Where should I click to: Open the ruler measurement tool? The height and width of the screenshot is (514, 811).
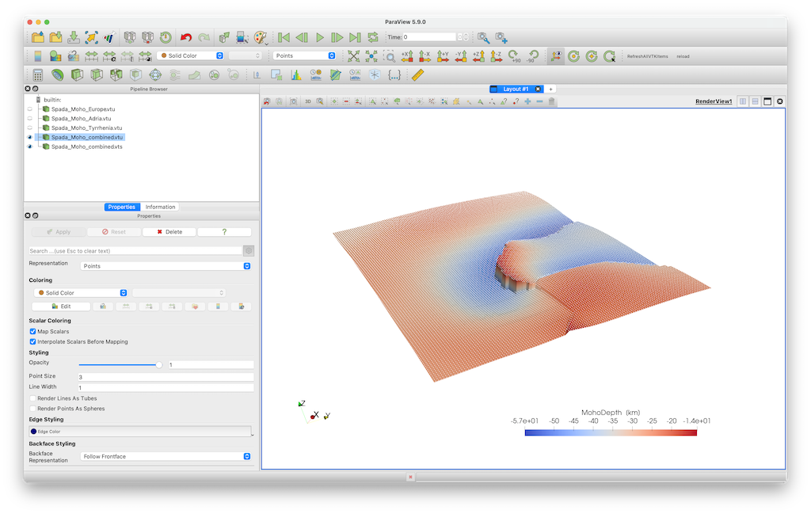tap(418, 75)
